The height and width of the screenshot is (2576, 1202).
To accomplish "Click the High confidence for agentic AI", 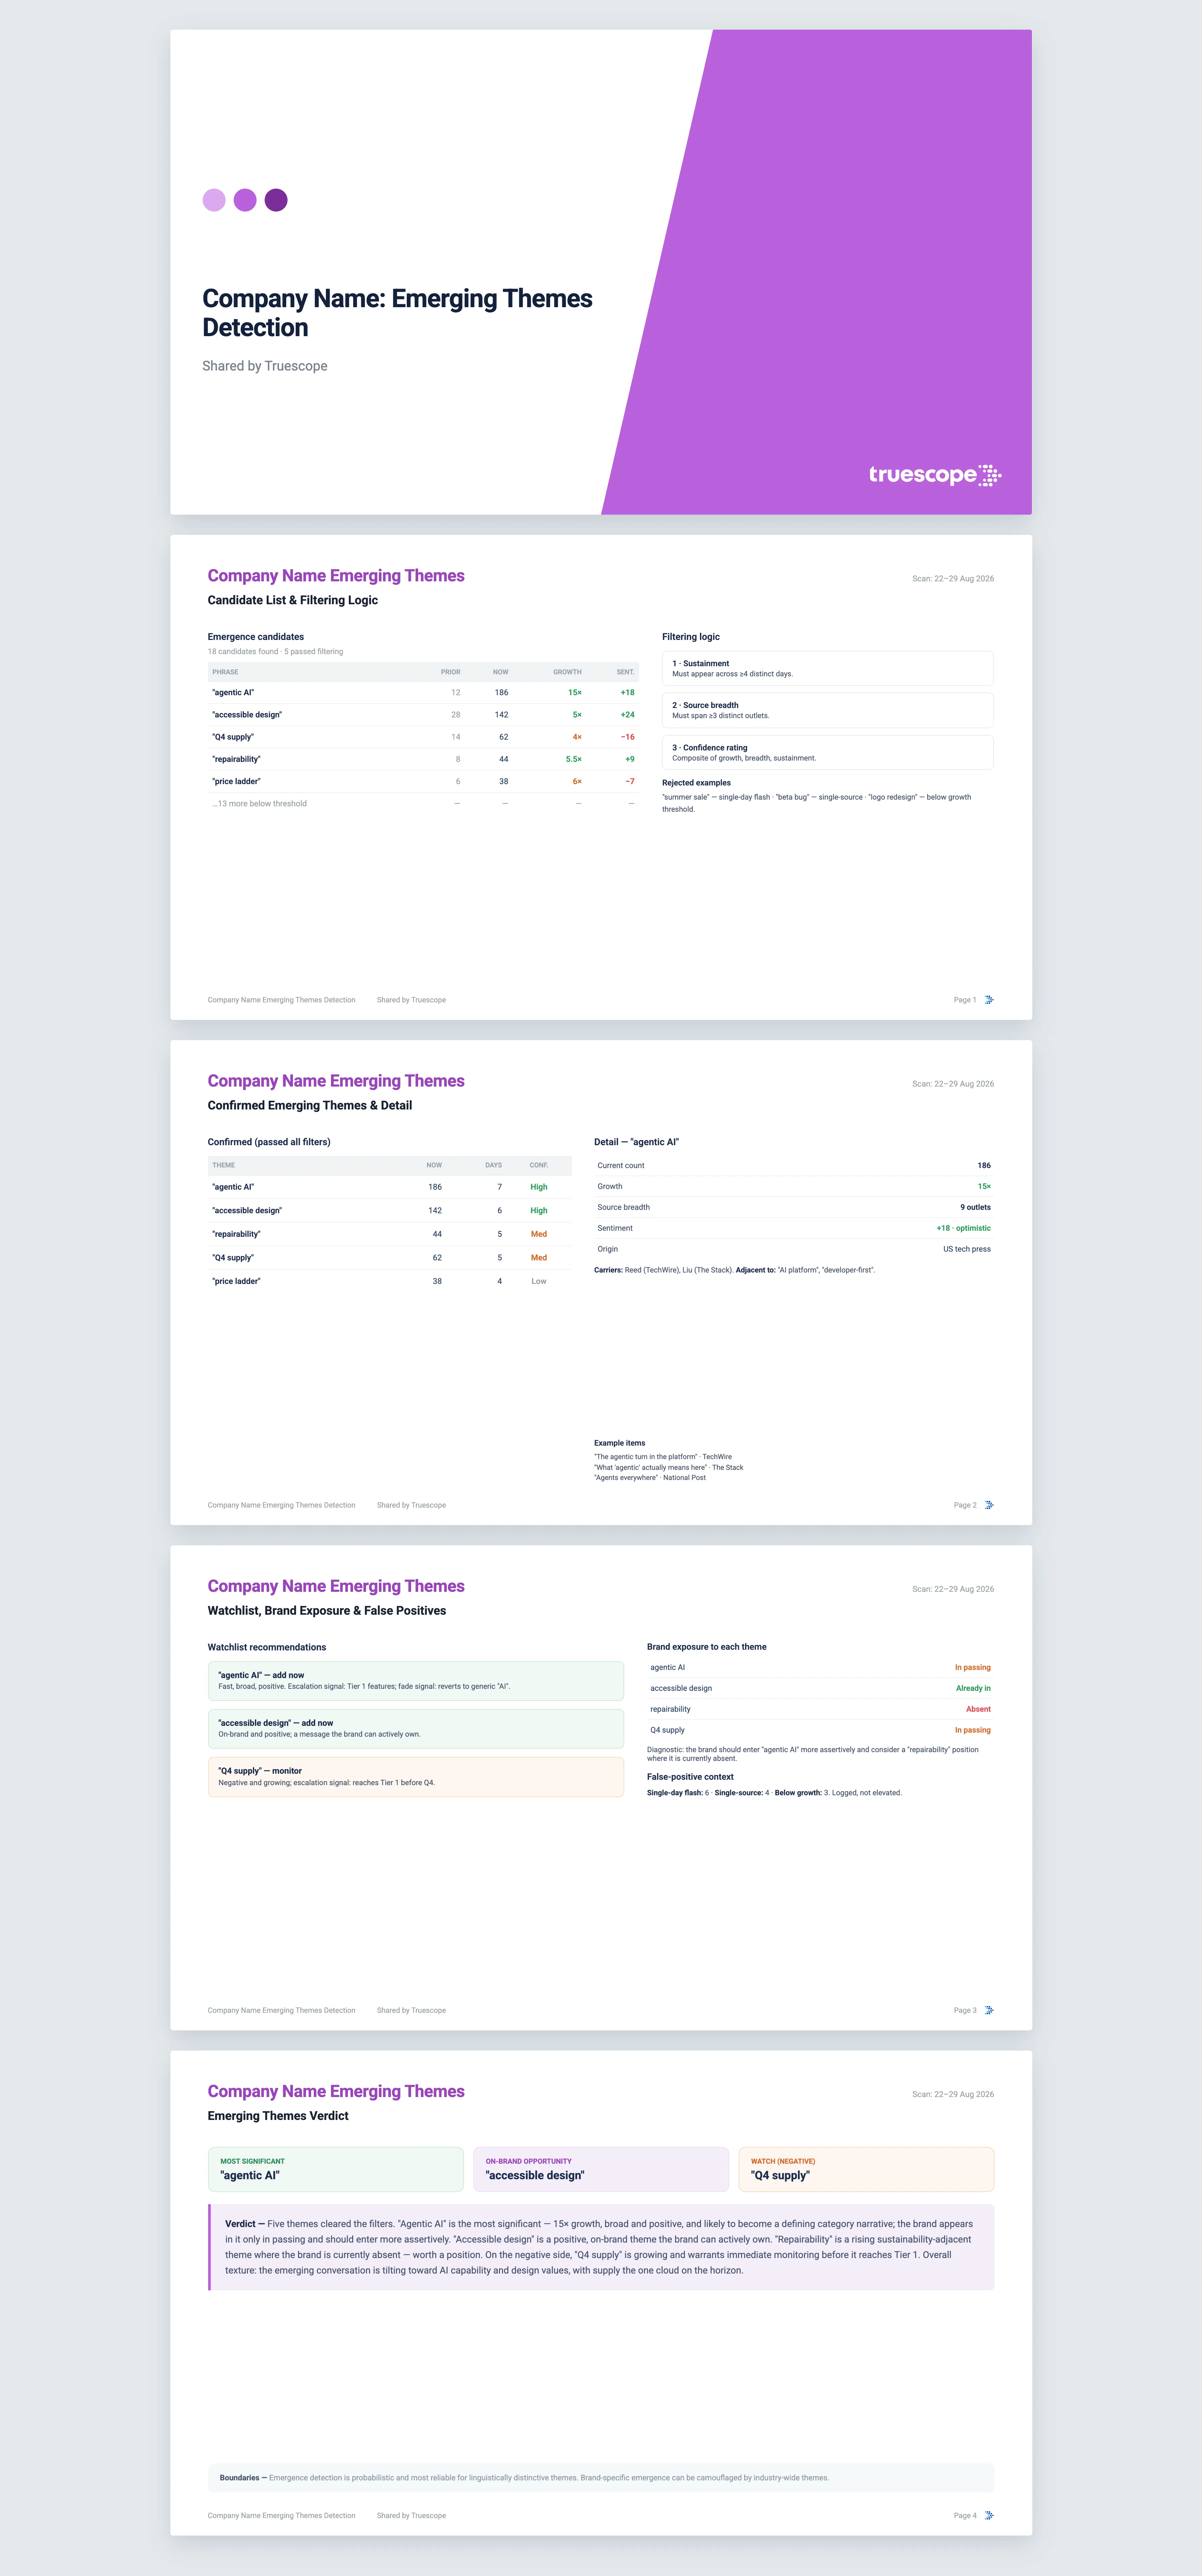I will [539, 1187].
